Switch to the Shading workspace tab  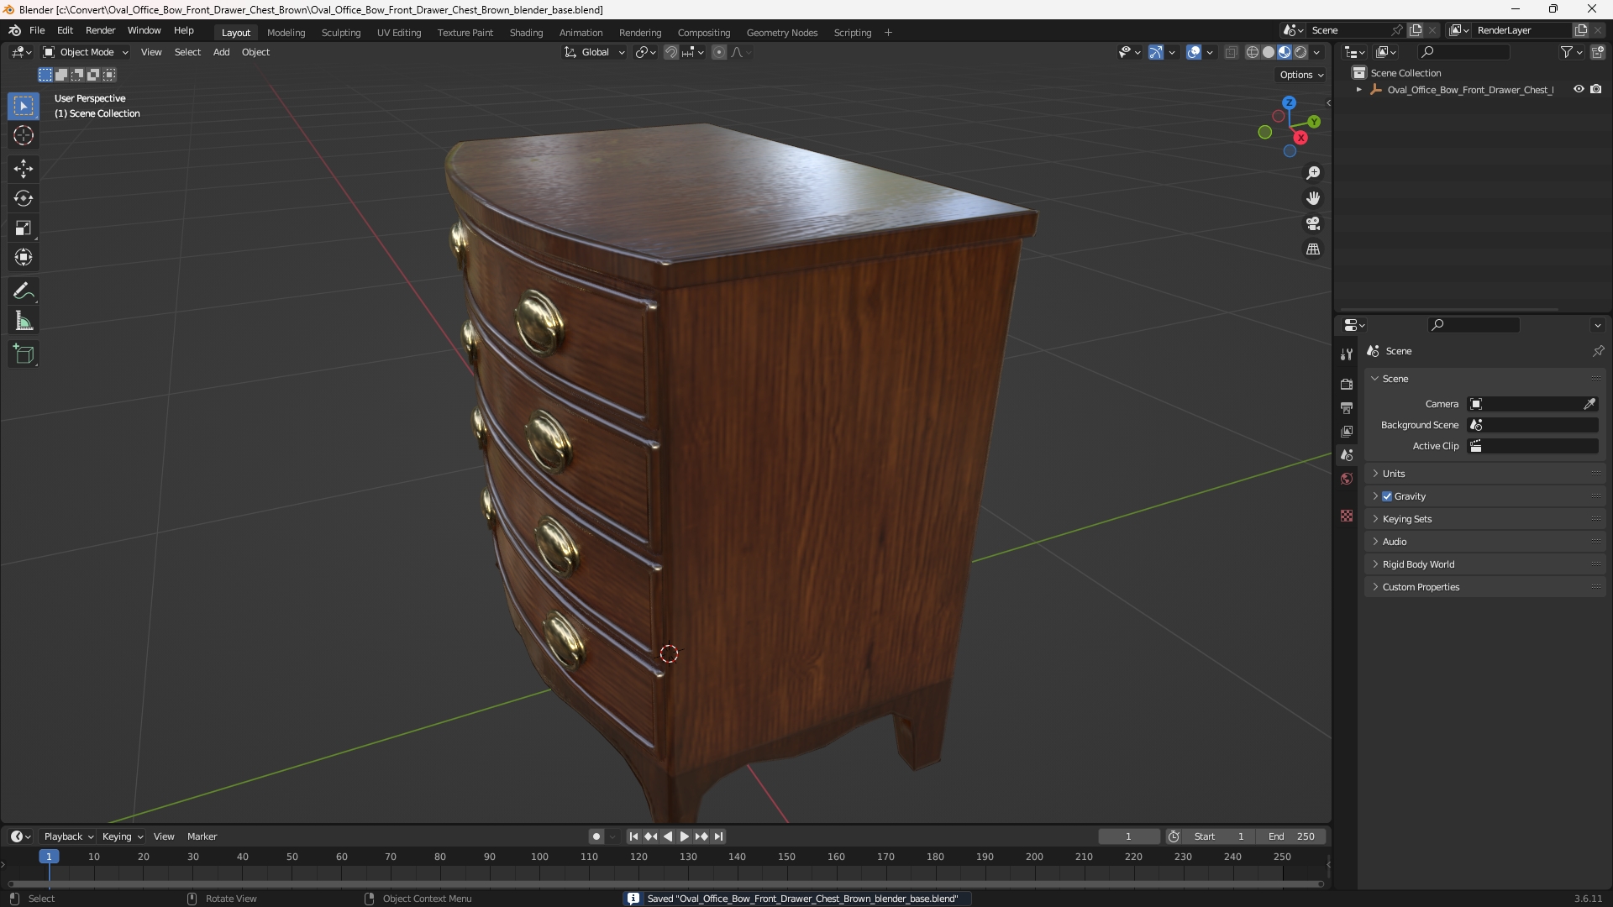(526, 33)
